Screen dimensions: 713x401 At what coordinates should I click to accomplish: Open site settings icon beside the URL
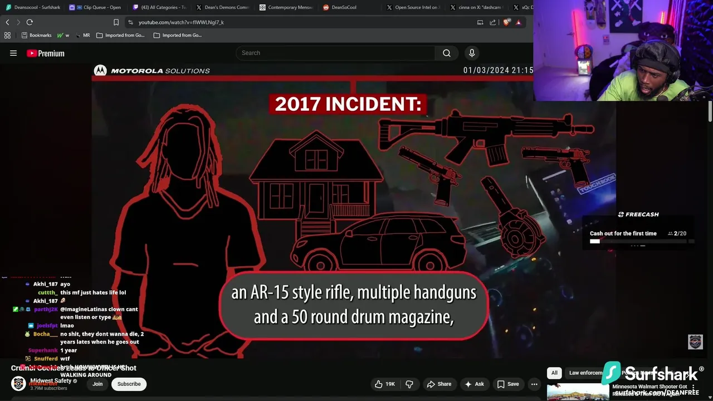coord(130,22)
